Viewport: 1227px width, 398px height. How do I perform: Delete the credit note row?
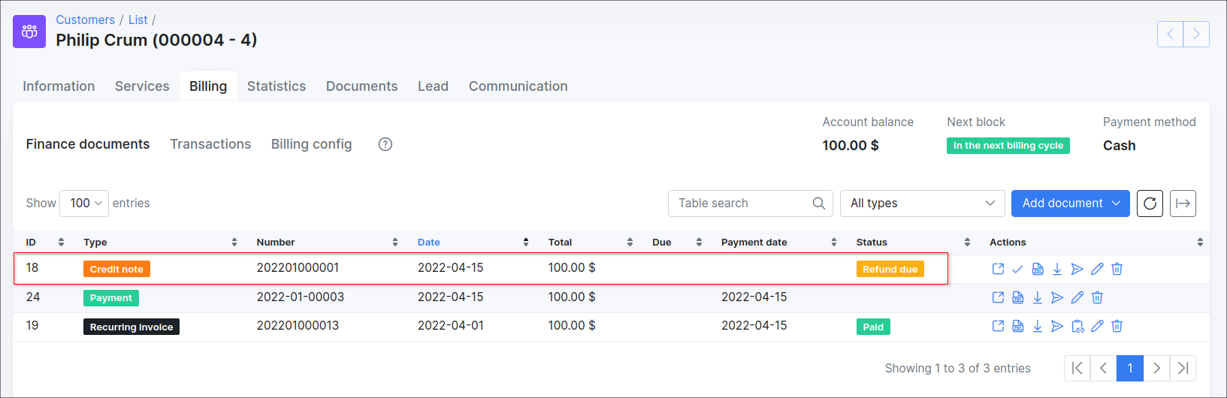click(x=1117, y=269)
